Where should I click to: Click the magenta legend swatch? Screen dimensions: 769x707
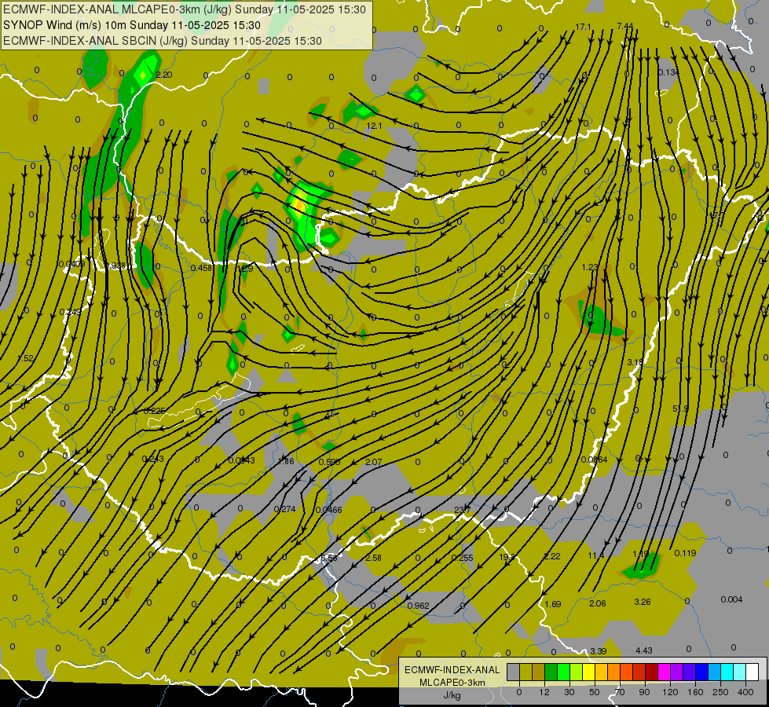[x=665, y=672]
